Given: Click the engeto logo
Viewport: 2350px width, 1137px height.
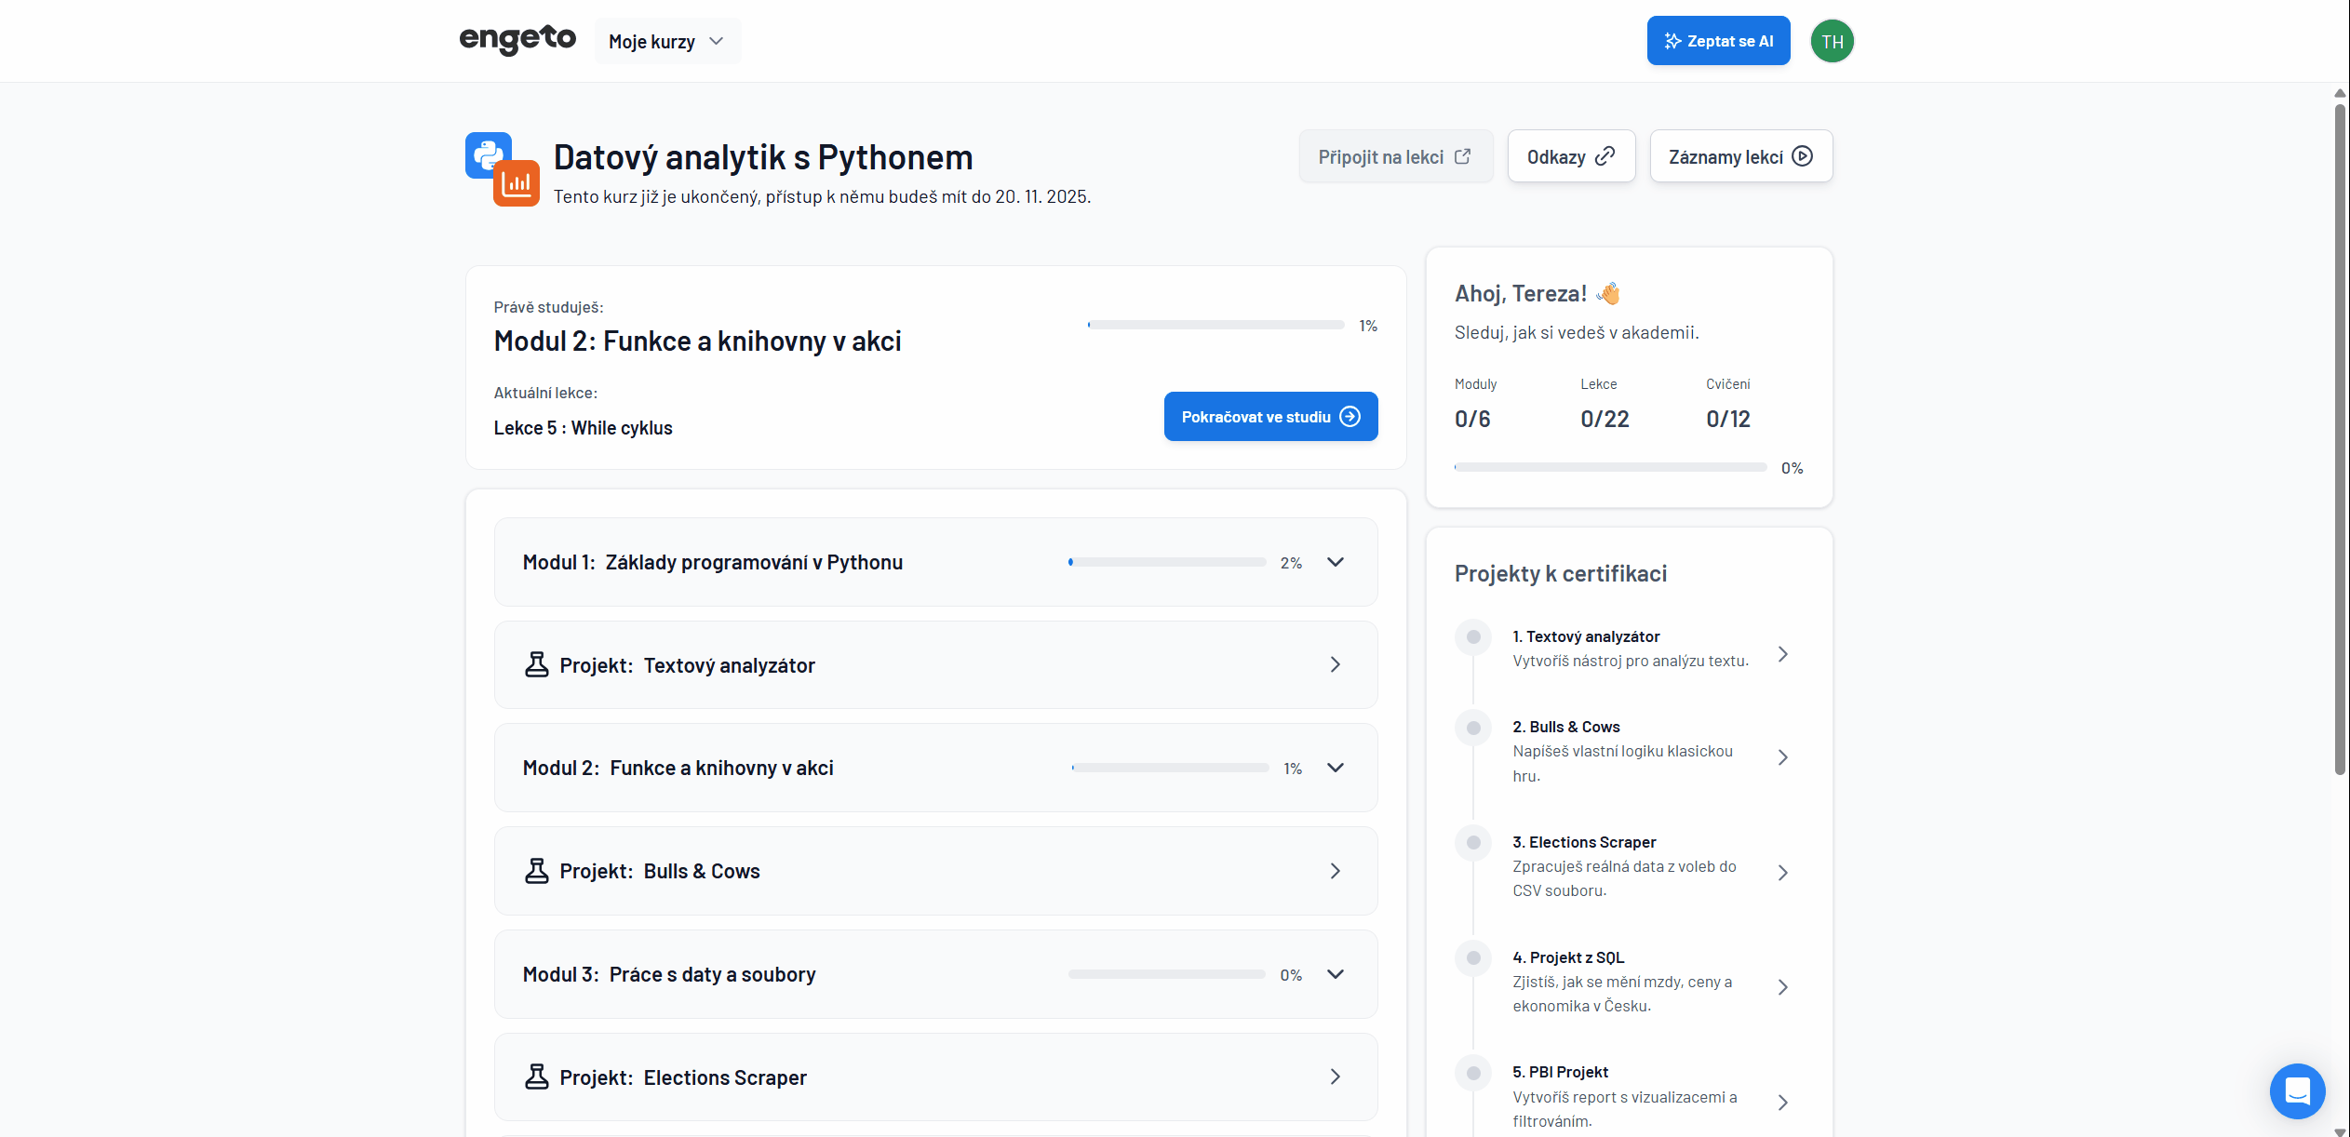Looking at the screenshot, I should [x=517, y=40].
